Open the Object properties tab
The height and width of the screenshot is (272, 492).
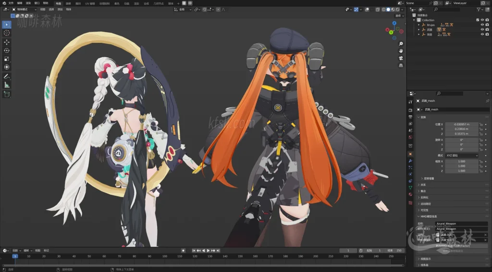(x=410, y=154)
